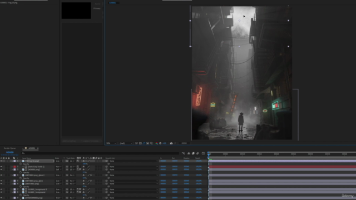This screenshot has height=200, width=356.
Task: Toggle the shy layers switch in timeline header
Action: tap(189, 153)
